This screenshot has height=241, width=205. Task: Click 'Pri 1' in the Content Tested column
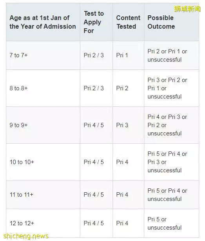[122, 55]
